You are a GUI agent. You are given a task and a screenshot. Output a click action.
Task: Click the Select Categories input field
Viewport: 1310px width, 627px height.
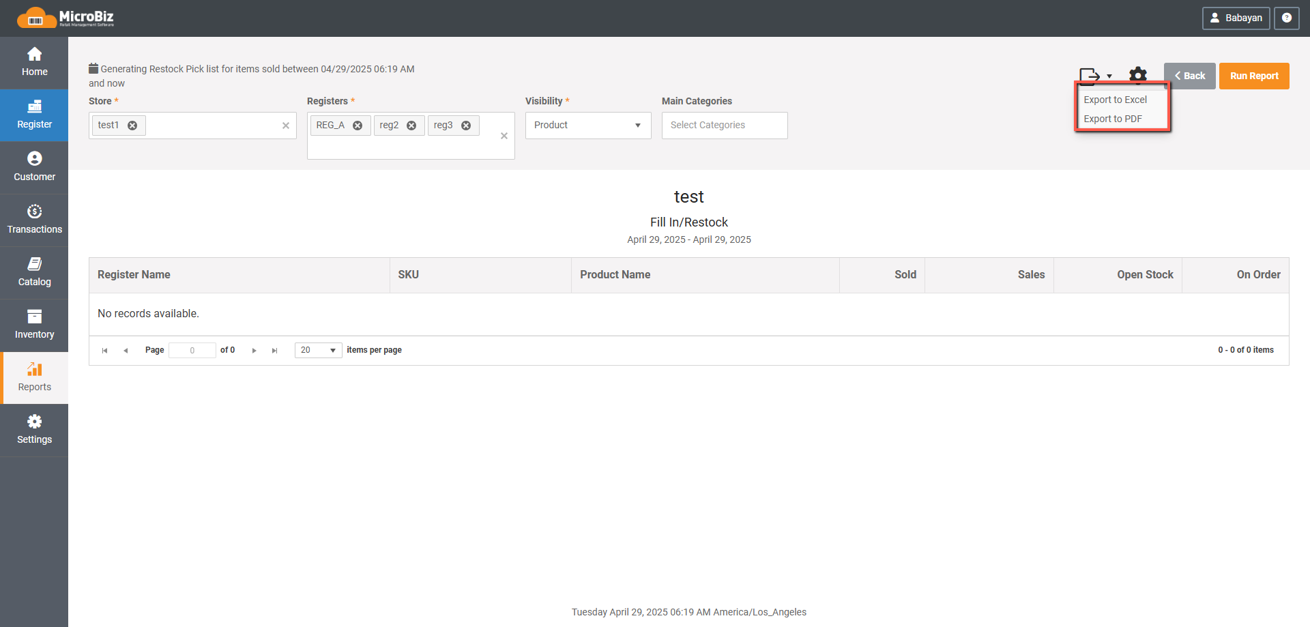[x=725, y=126]
